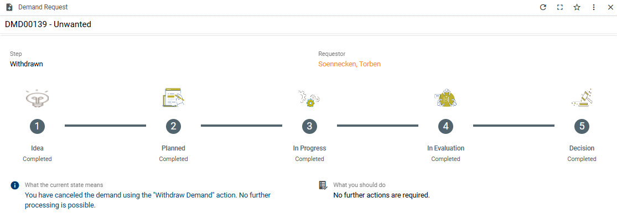Click the Idea lightbulb icon
Viewport: 617px width, 218px height.
click(37, 98)
